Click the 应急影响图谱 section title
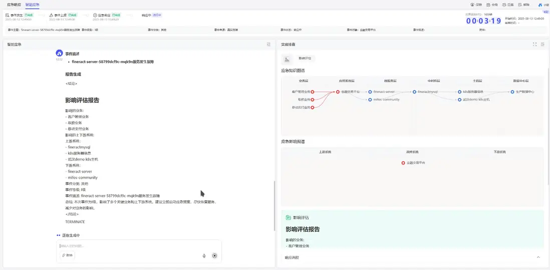The width and height of the screenshot is (550, 270). click(x=293, y=142)
